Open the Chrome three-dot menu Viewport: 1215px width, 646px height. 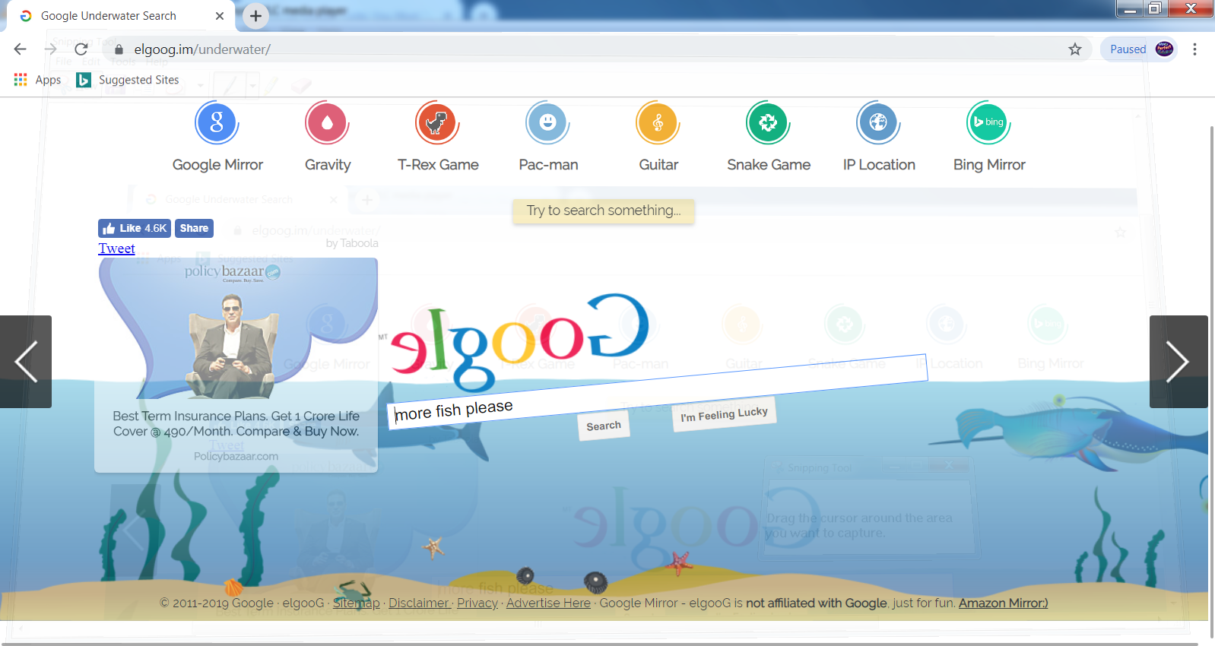click(1194, 49)
